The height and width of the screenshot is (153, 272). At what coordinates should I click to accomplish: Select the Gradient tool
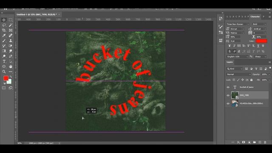coord(4,51)
